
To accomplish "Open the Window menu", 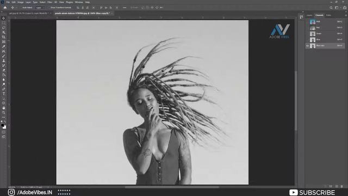I will 79,2.
